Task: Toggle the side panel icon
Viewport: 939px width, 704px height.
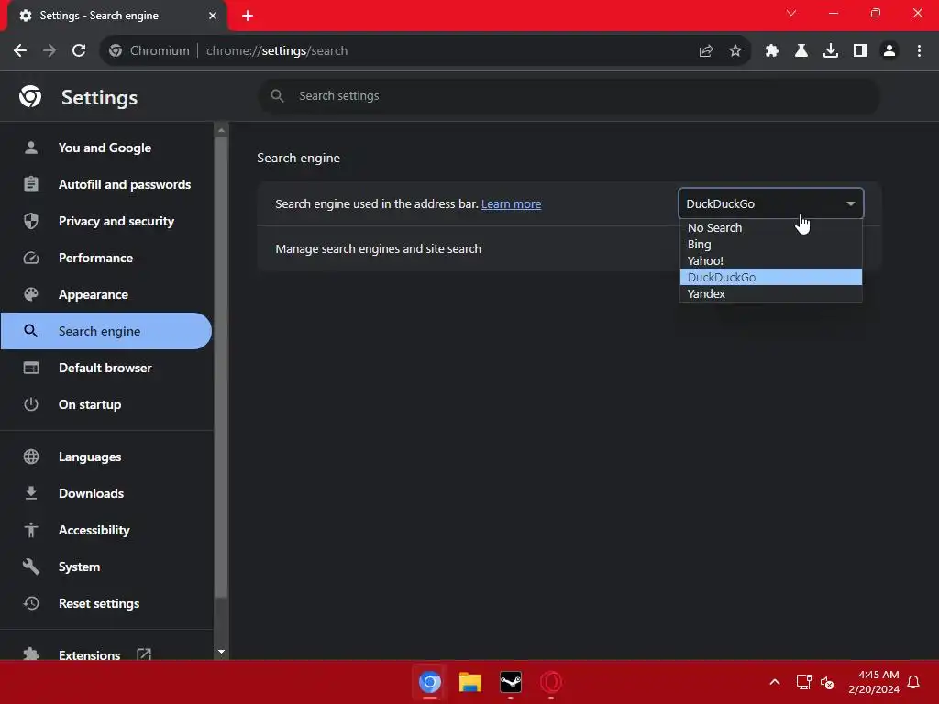Action: [860, 51]
